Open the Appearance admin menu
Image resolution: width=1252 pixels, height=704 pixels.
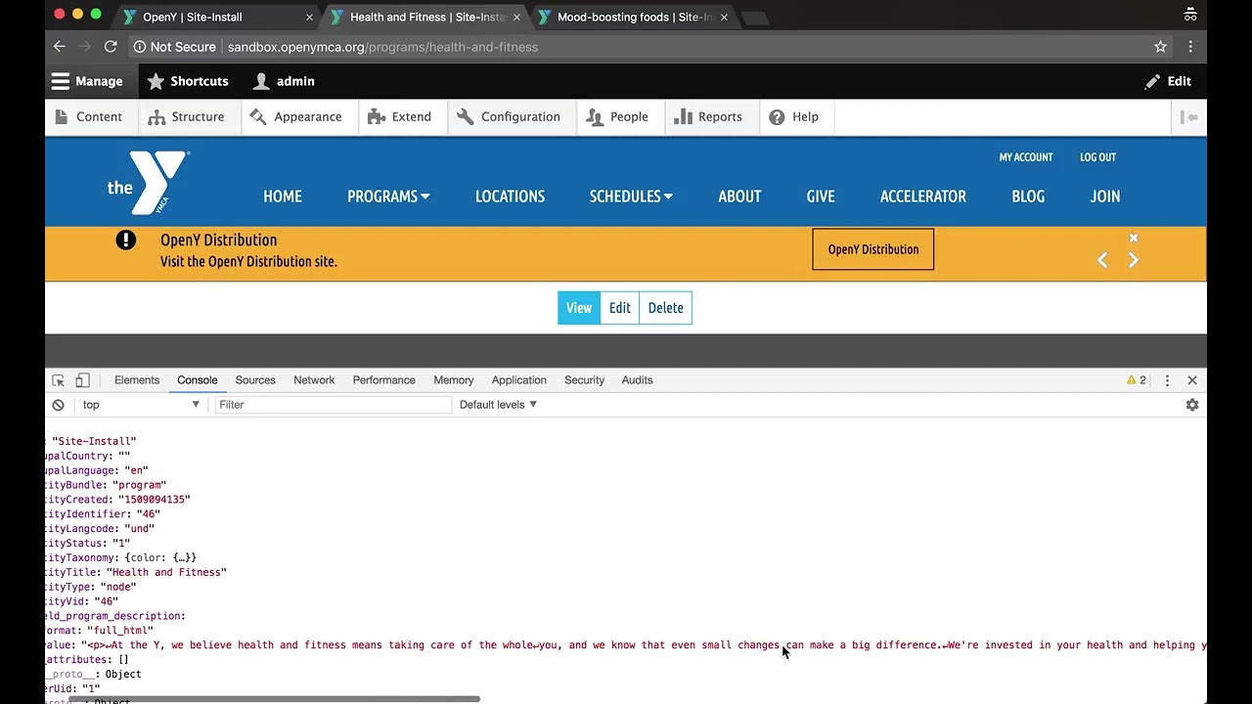click(295, 116)
